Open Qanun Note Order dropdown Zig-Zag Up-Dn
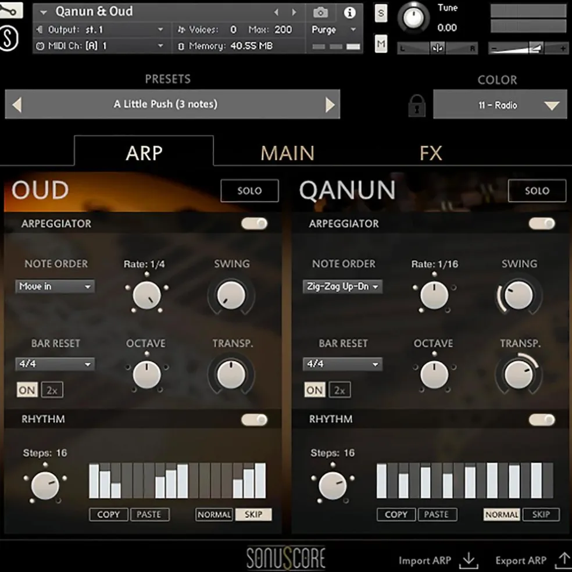The height and width of the screenshot is (572, 572). 342,287
